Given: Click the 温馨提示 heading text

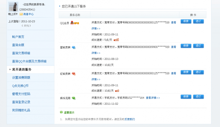Looking at the screenshot, I should (x=69, y=113).
